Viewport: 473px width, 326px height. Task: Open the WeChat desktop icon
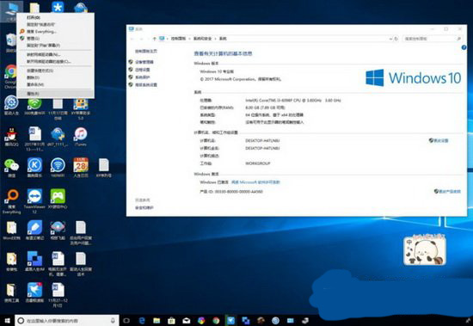[11, 168]
